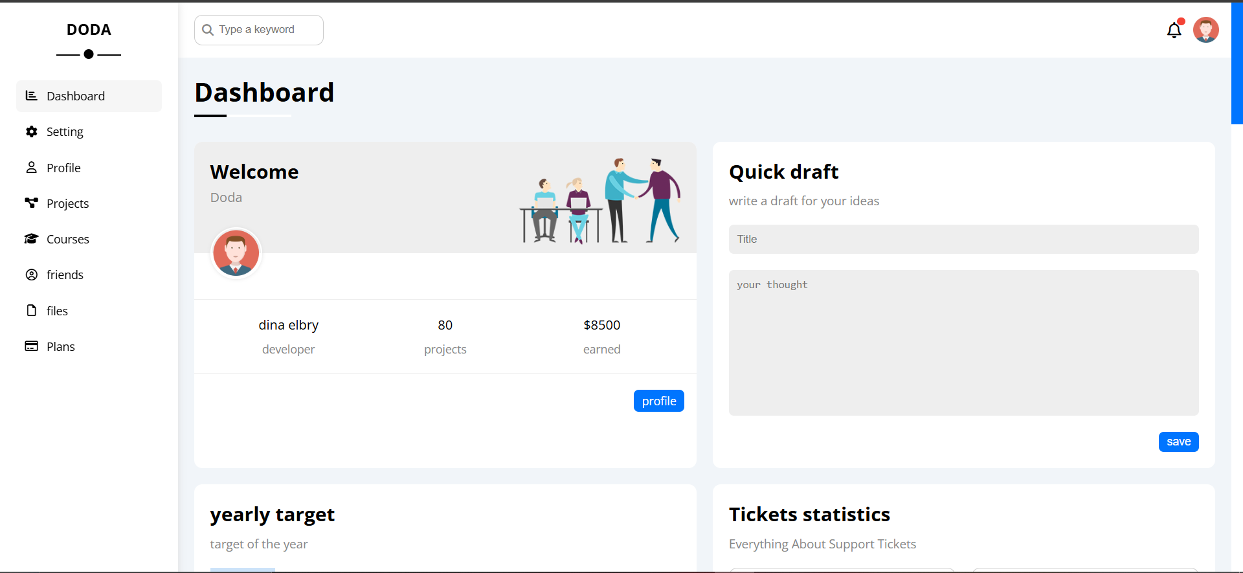The width and height of the screenshot is (1243, 573).
Task: Focus the Title input field
Action: coord(963,239)
